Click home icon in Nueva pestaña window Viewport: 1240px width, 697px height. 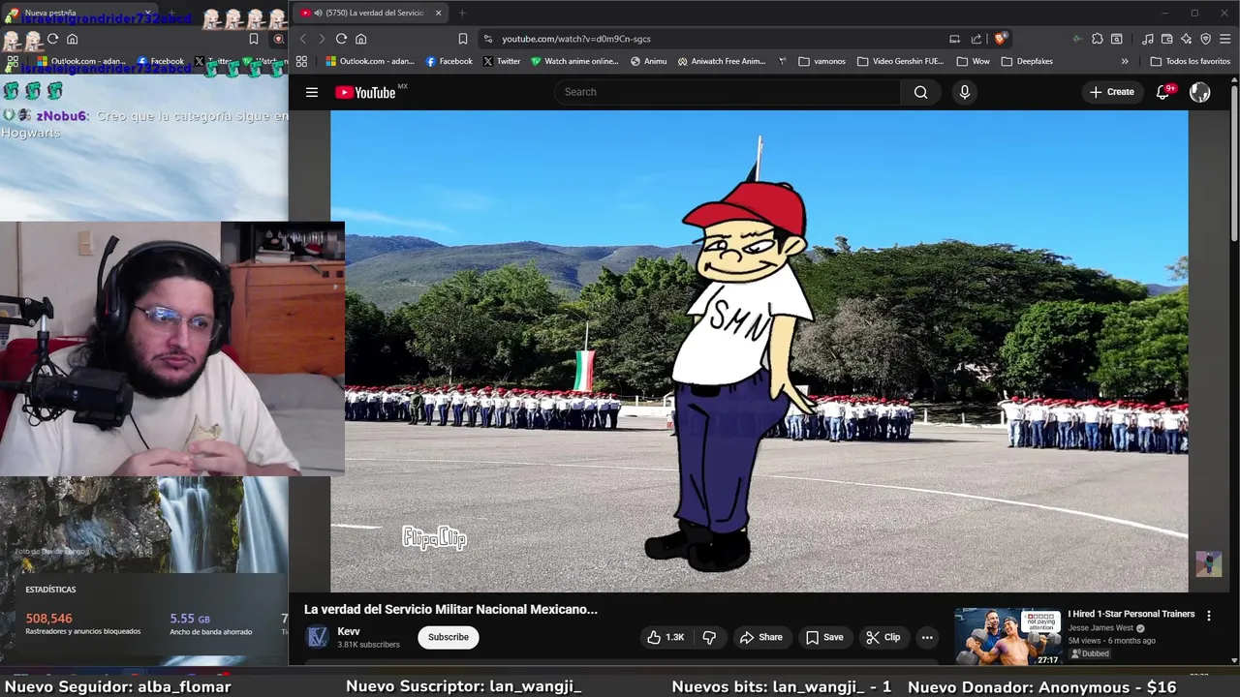click(x=72, y=39)
